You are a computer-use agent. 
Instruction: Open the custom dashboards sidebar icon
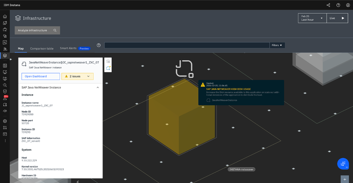click(5, 66)
